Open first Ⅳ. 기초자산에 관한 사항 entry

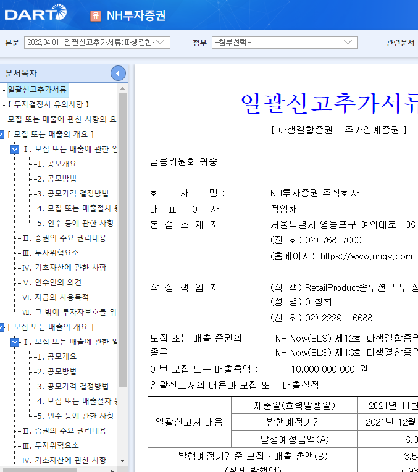pyautogui.click(x=65, y=268)
